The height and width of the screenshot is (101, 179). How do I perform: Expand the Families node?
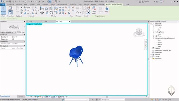(151, 55)
